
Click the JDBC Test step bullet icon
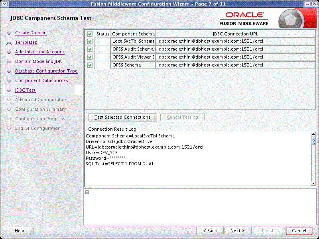point(9,90)
